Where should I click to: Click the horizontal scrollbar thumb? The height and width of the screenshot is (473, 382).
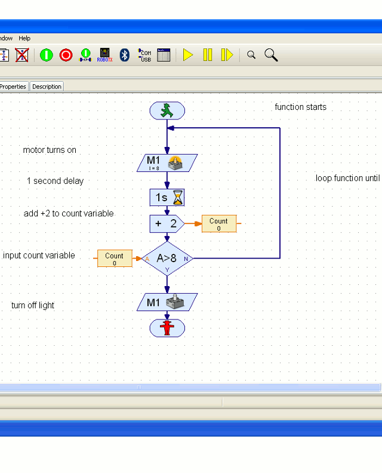[x=190, y=388]
